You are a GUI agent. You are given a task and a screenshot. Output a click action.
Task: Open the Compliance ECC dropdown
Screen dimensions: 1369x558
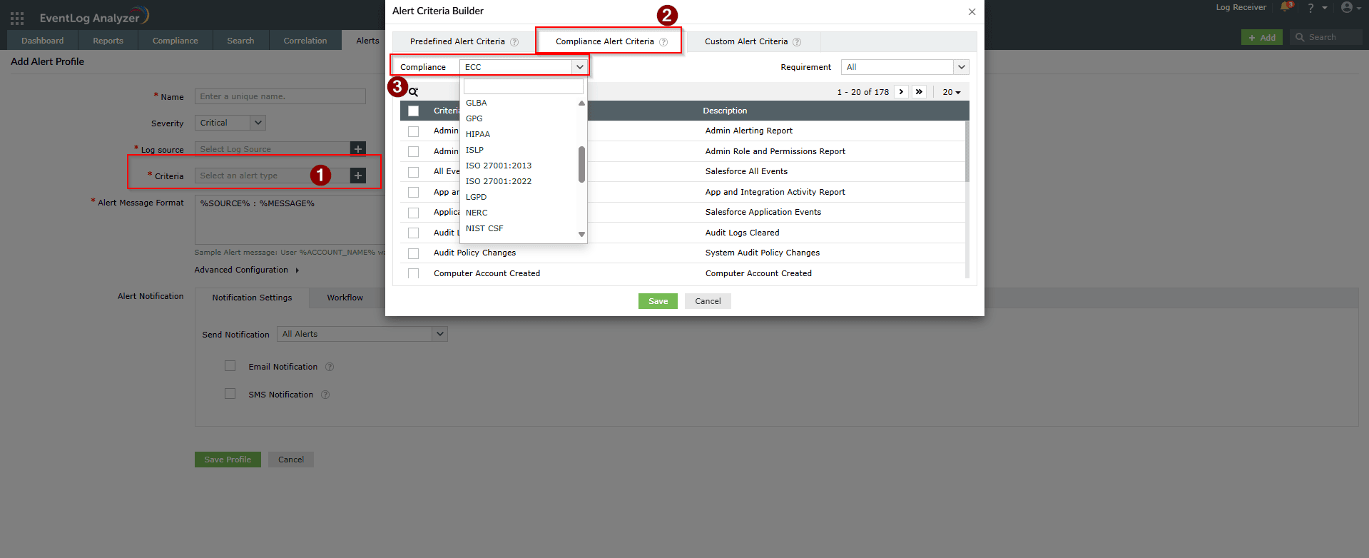pyautogui.click(x=524, y=67)
